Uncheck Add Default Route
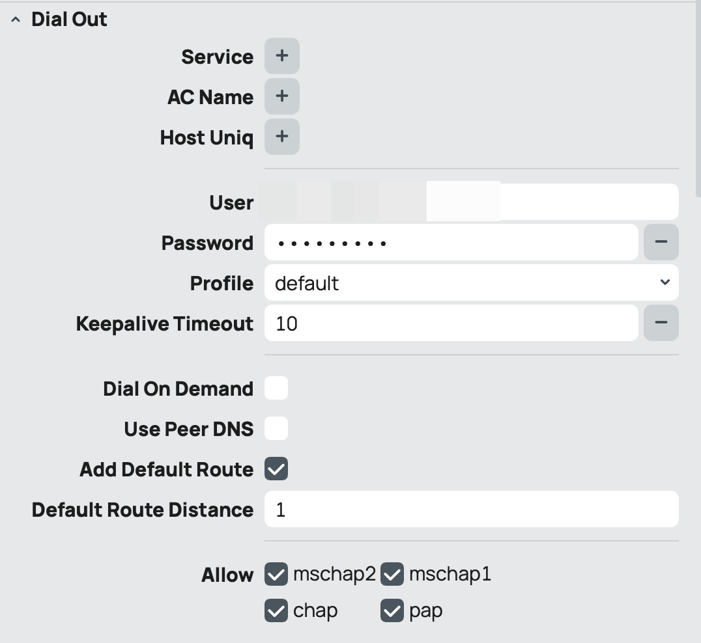 276,469
